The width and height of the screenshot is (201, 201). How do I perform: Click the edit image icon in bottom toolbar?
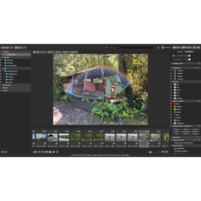coord(50,152)
